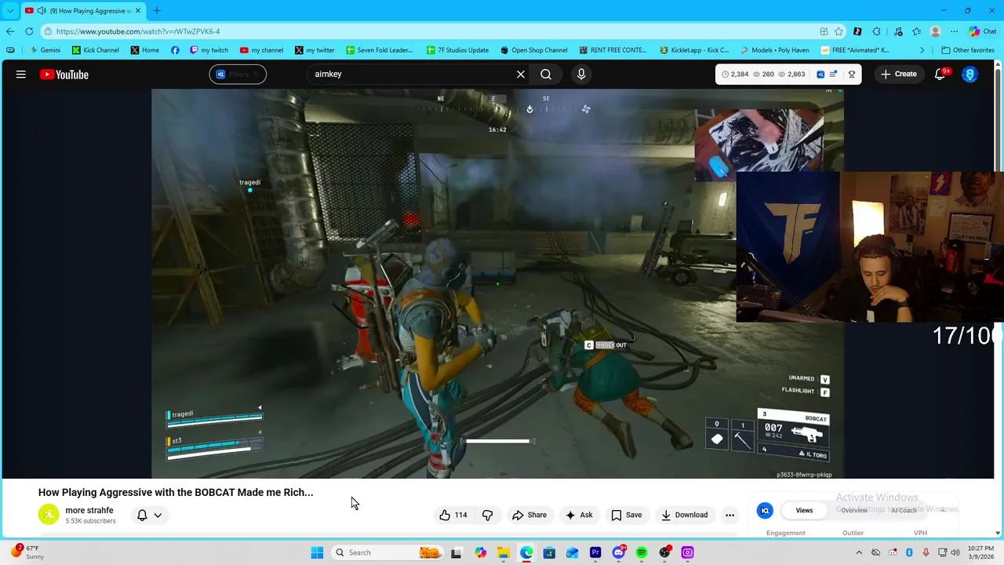Click the vidIQ panel round logo
1004x565 pixels.
(765, 510)
